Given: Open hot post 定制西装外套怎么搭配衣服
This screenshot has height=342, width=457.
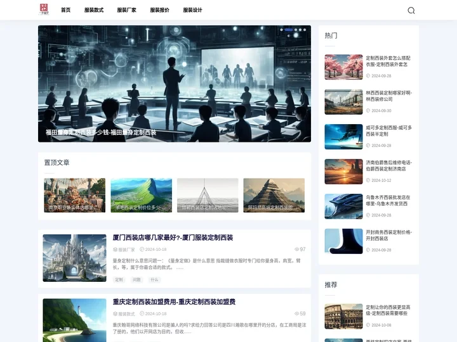Looking at the screenshot, I should click(x=388, y=61).
